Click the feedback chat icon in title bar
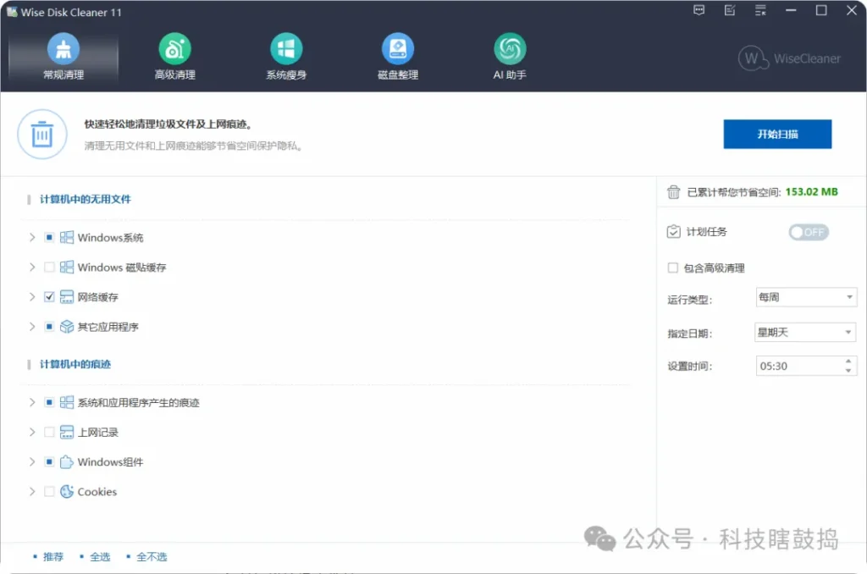The height and width of the screenshot is (574, 867). [x=699, y=10]
